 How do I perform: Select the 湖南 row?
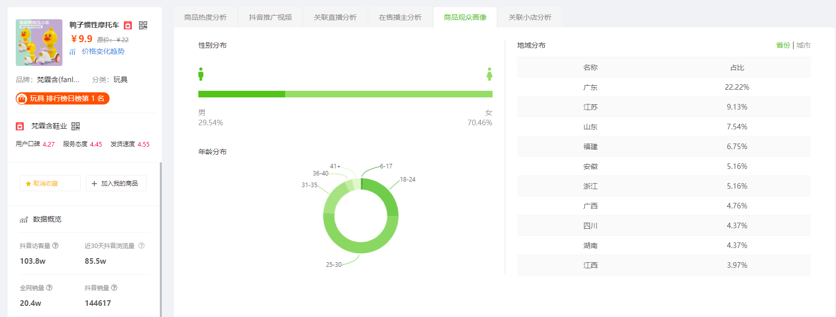click(x=664, y=245)
